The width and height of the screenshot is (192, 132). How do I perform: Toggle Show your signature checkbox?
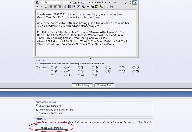[37, 106]
